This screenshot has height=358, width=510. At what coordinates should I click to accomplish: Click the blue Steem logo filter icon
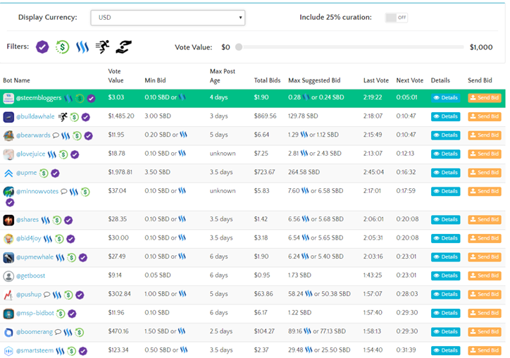82,47
